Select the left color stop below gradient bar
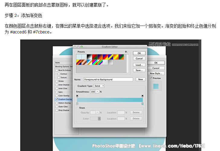This screenshot has width=220, height=151. (77, 103)
